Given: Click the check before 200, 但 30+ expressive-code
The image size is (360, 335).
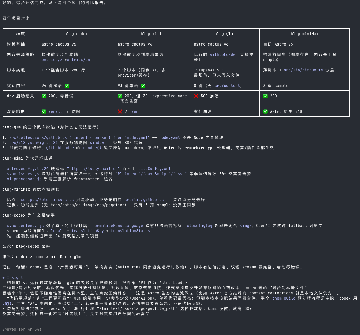Looking at the screenshot, I should [x=120, y=96].
